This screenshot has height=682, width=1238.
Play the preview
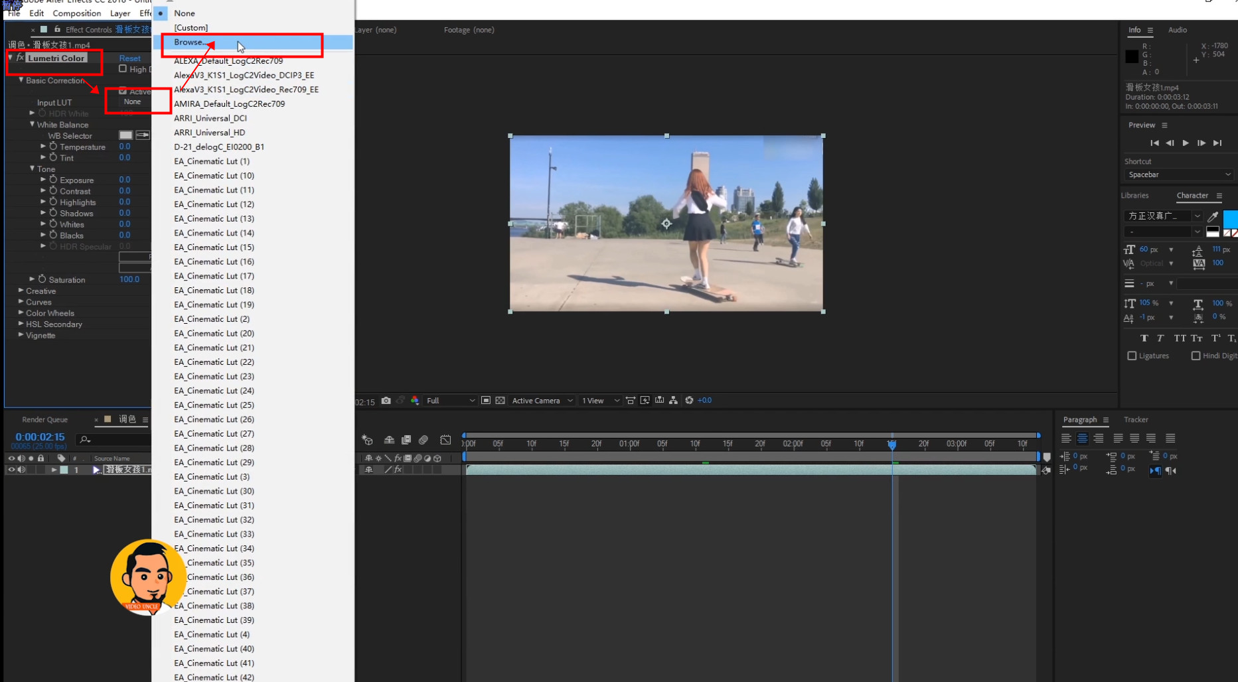[1186, 143]
